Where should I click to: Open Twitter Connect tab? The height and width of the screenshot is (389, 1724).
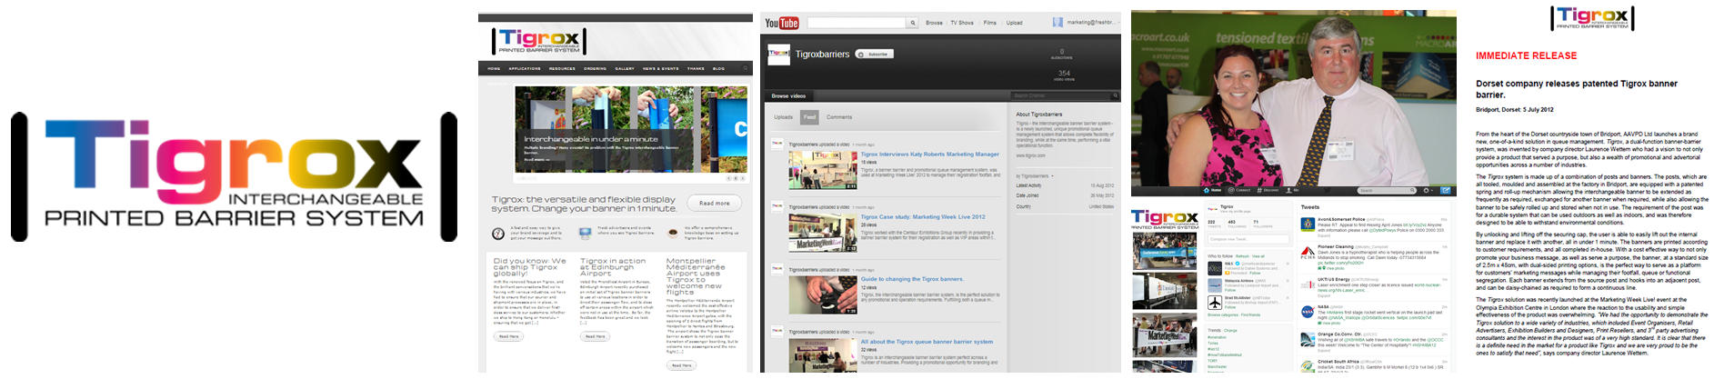(x=1239, y=190)
